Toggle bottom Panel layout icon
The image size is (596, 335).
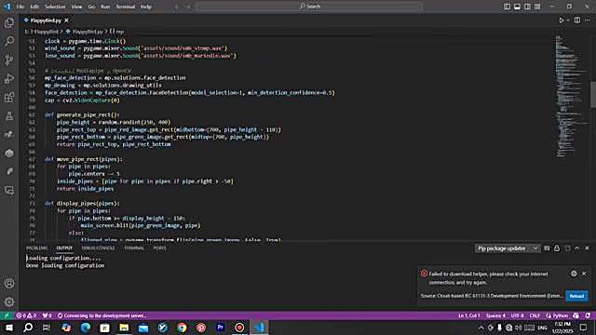[517, 7]
